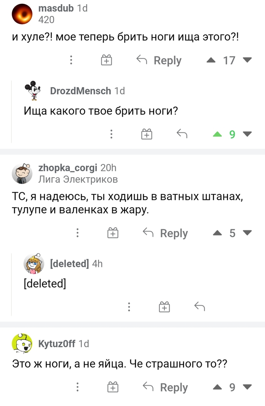Open three-dot menu on Kytuz0ff's comment
This screenshot has height=406, width=265.
click(77, 387)
